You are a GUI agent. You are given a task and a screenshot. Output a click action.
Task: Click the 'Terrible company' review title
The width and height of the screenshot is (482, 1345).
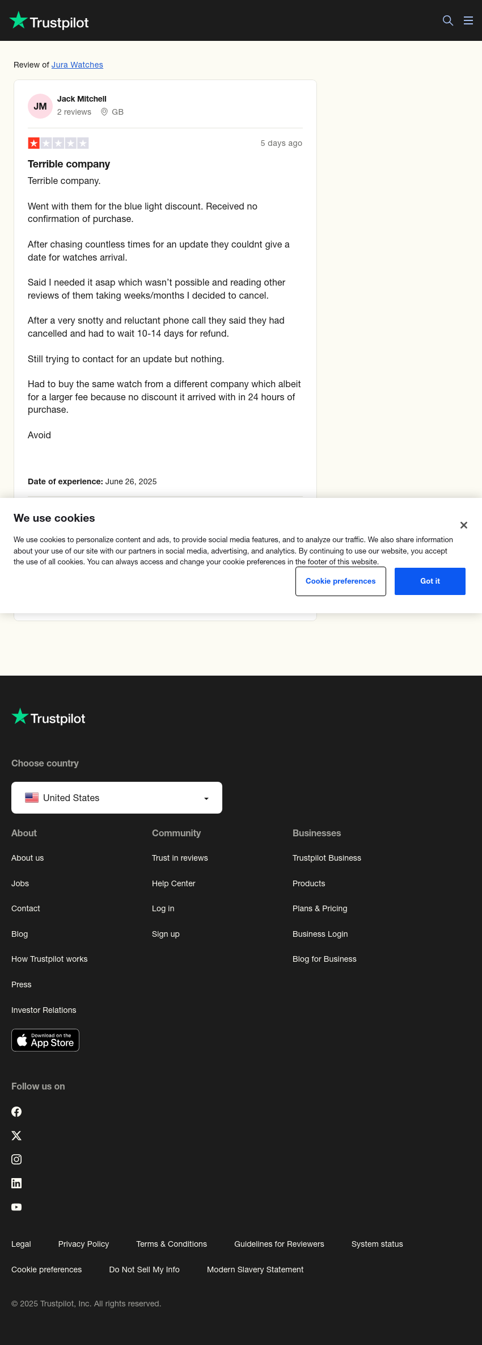tap(69, 164)
